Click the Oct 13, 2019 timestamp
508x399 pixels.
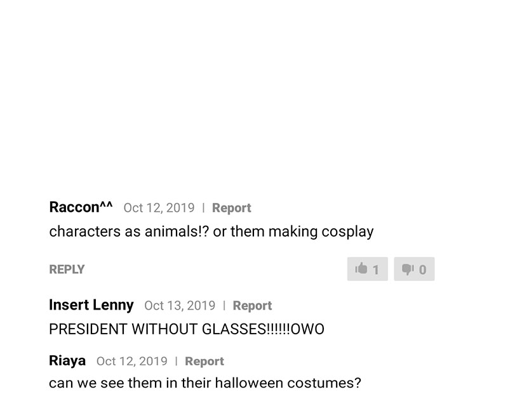pos(180,306)
